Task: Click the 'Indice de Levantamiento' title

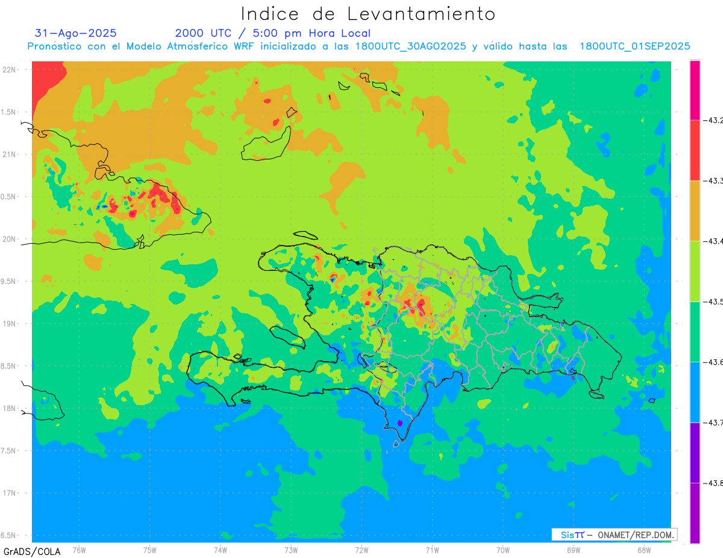Action: [x=368, y=14]
